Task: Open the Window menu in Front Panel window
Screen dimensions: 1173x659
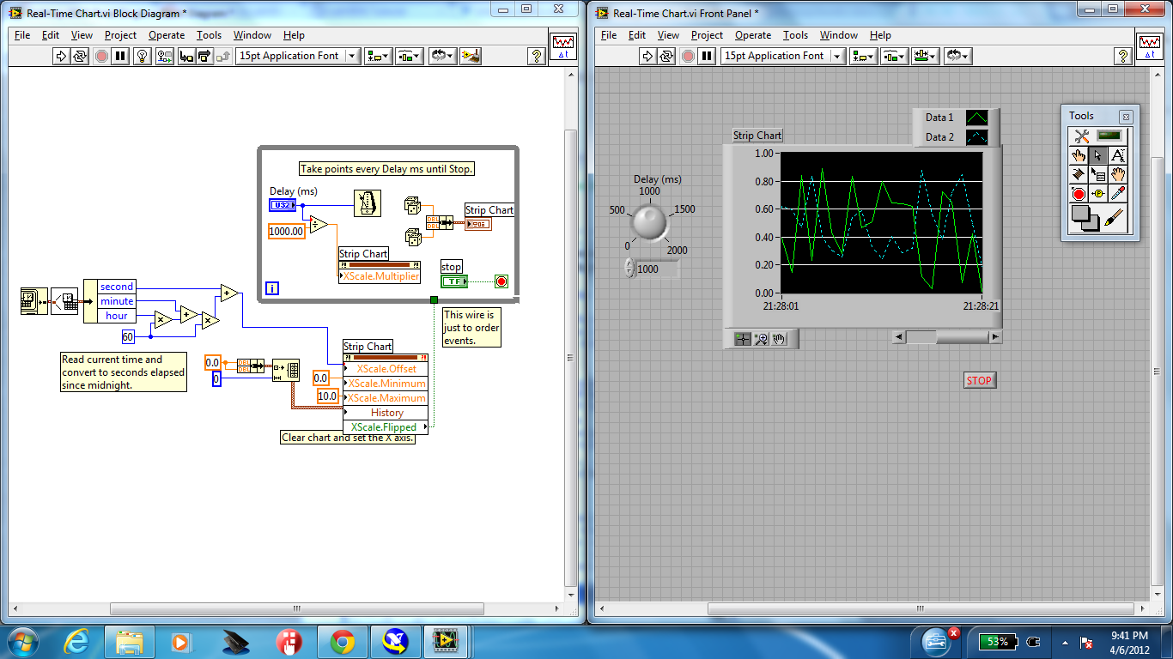Action: [838, 35]
